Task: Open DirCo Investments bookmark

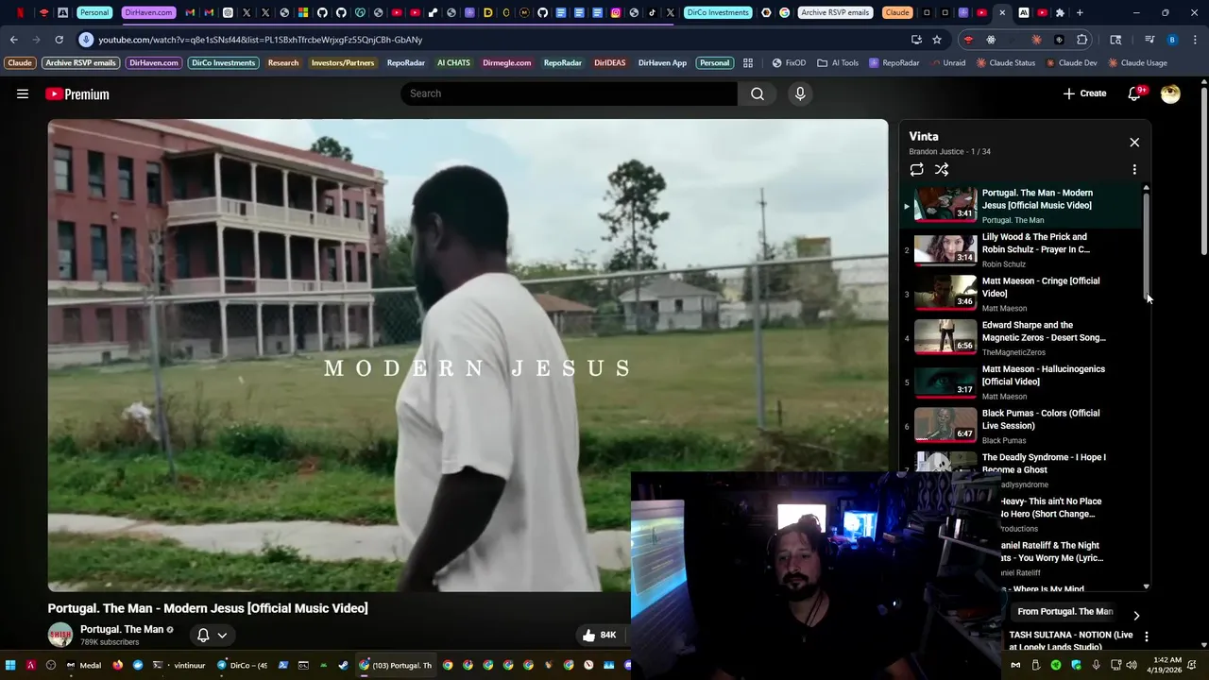Action: coord(223,63)
